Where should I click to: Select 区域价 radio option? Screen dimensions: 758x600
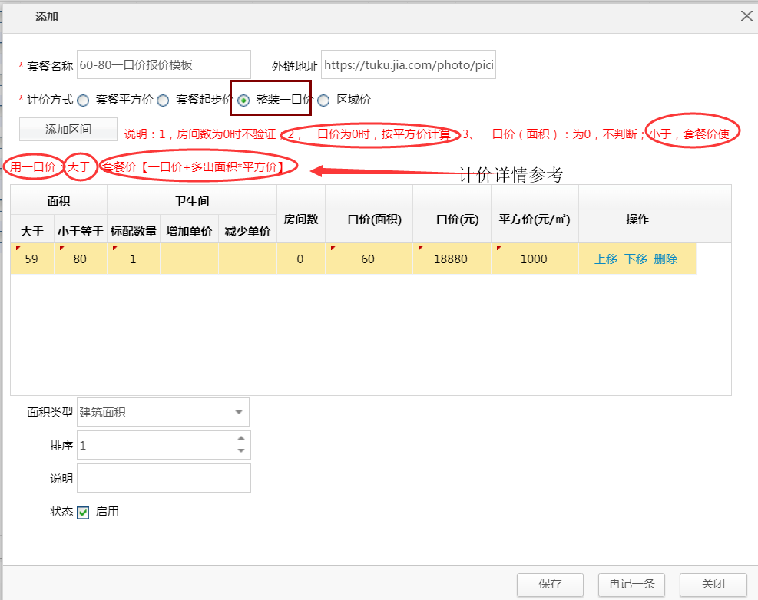(x=323, y=100)
